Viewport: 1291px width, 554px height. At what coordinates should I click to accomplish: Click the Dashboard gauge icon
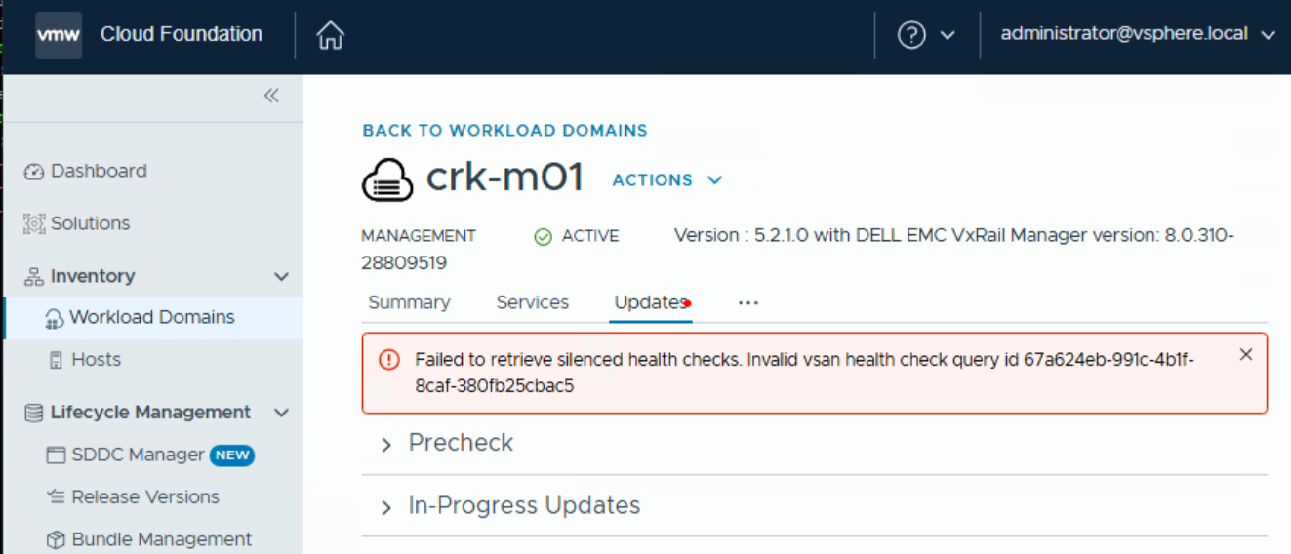(x=34, y=172)
